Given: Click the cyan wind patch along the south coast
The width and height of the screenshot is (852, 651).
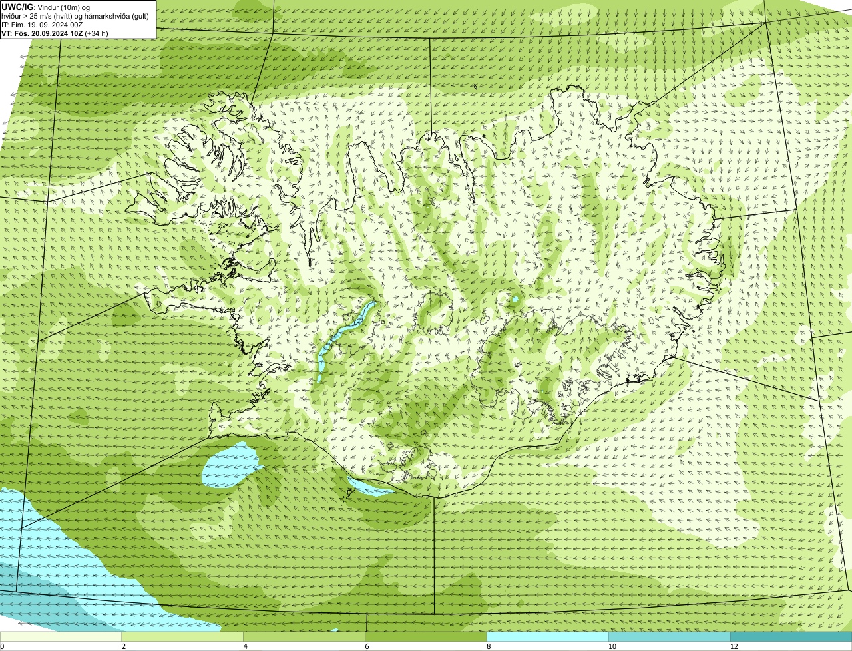Looking at the screenshot, I should pos(370,487).
